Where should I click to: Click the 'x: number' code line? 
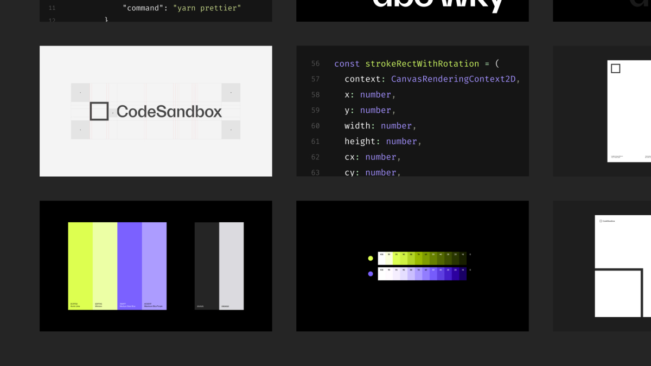click(x=370, y=95)
